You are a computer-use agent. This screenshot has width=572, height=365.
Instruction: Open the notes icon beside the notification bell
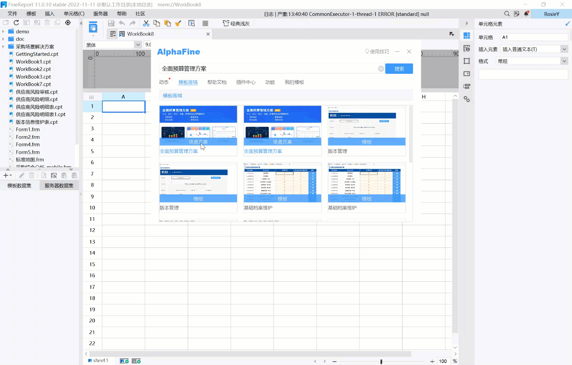[516, 14]
